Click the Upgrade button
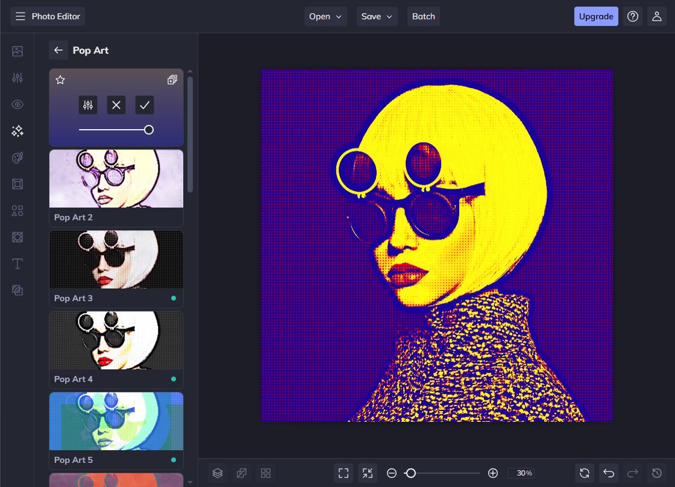This screenshot has height=487, width=675. (596, 16)
